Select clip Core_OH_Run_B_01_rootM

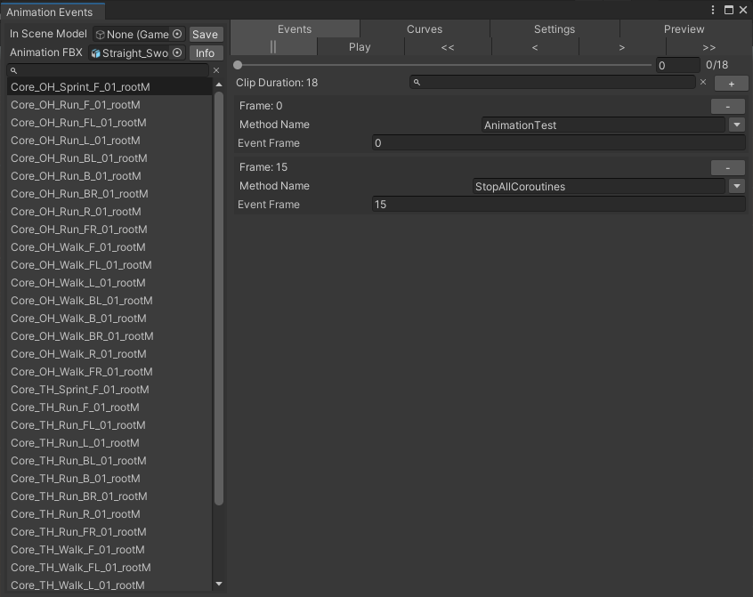tap(109, 175)
